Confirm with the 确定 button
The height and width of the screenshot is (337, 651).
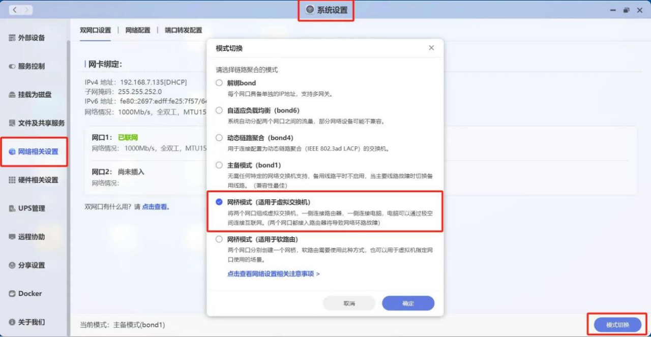click(408, 302)
